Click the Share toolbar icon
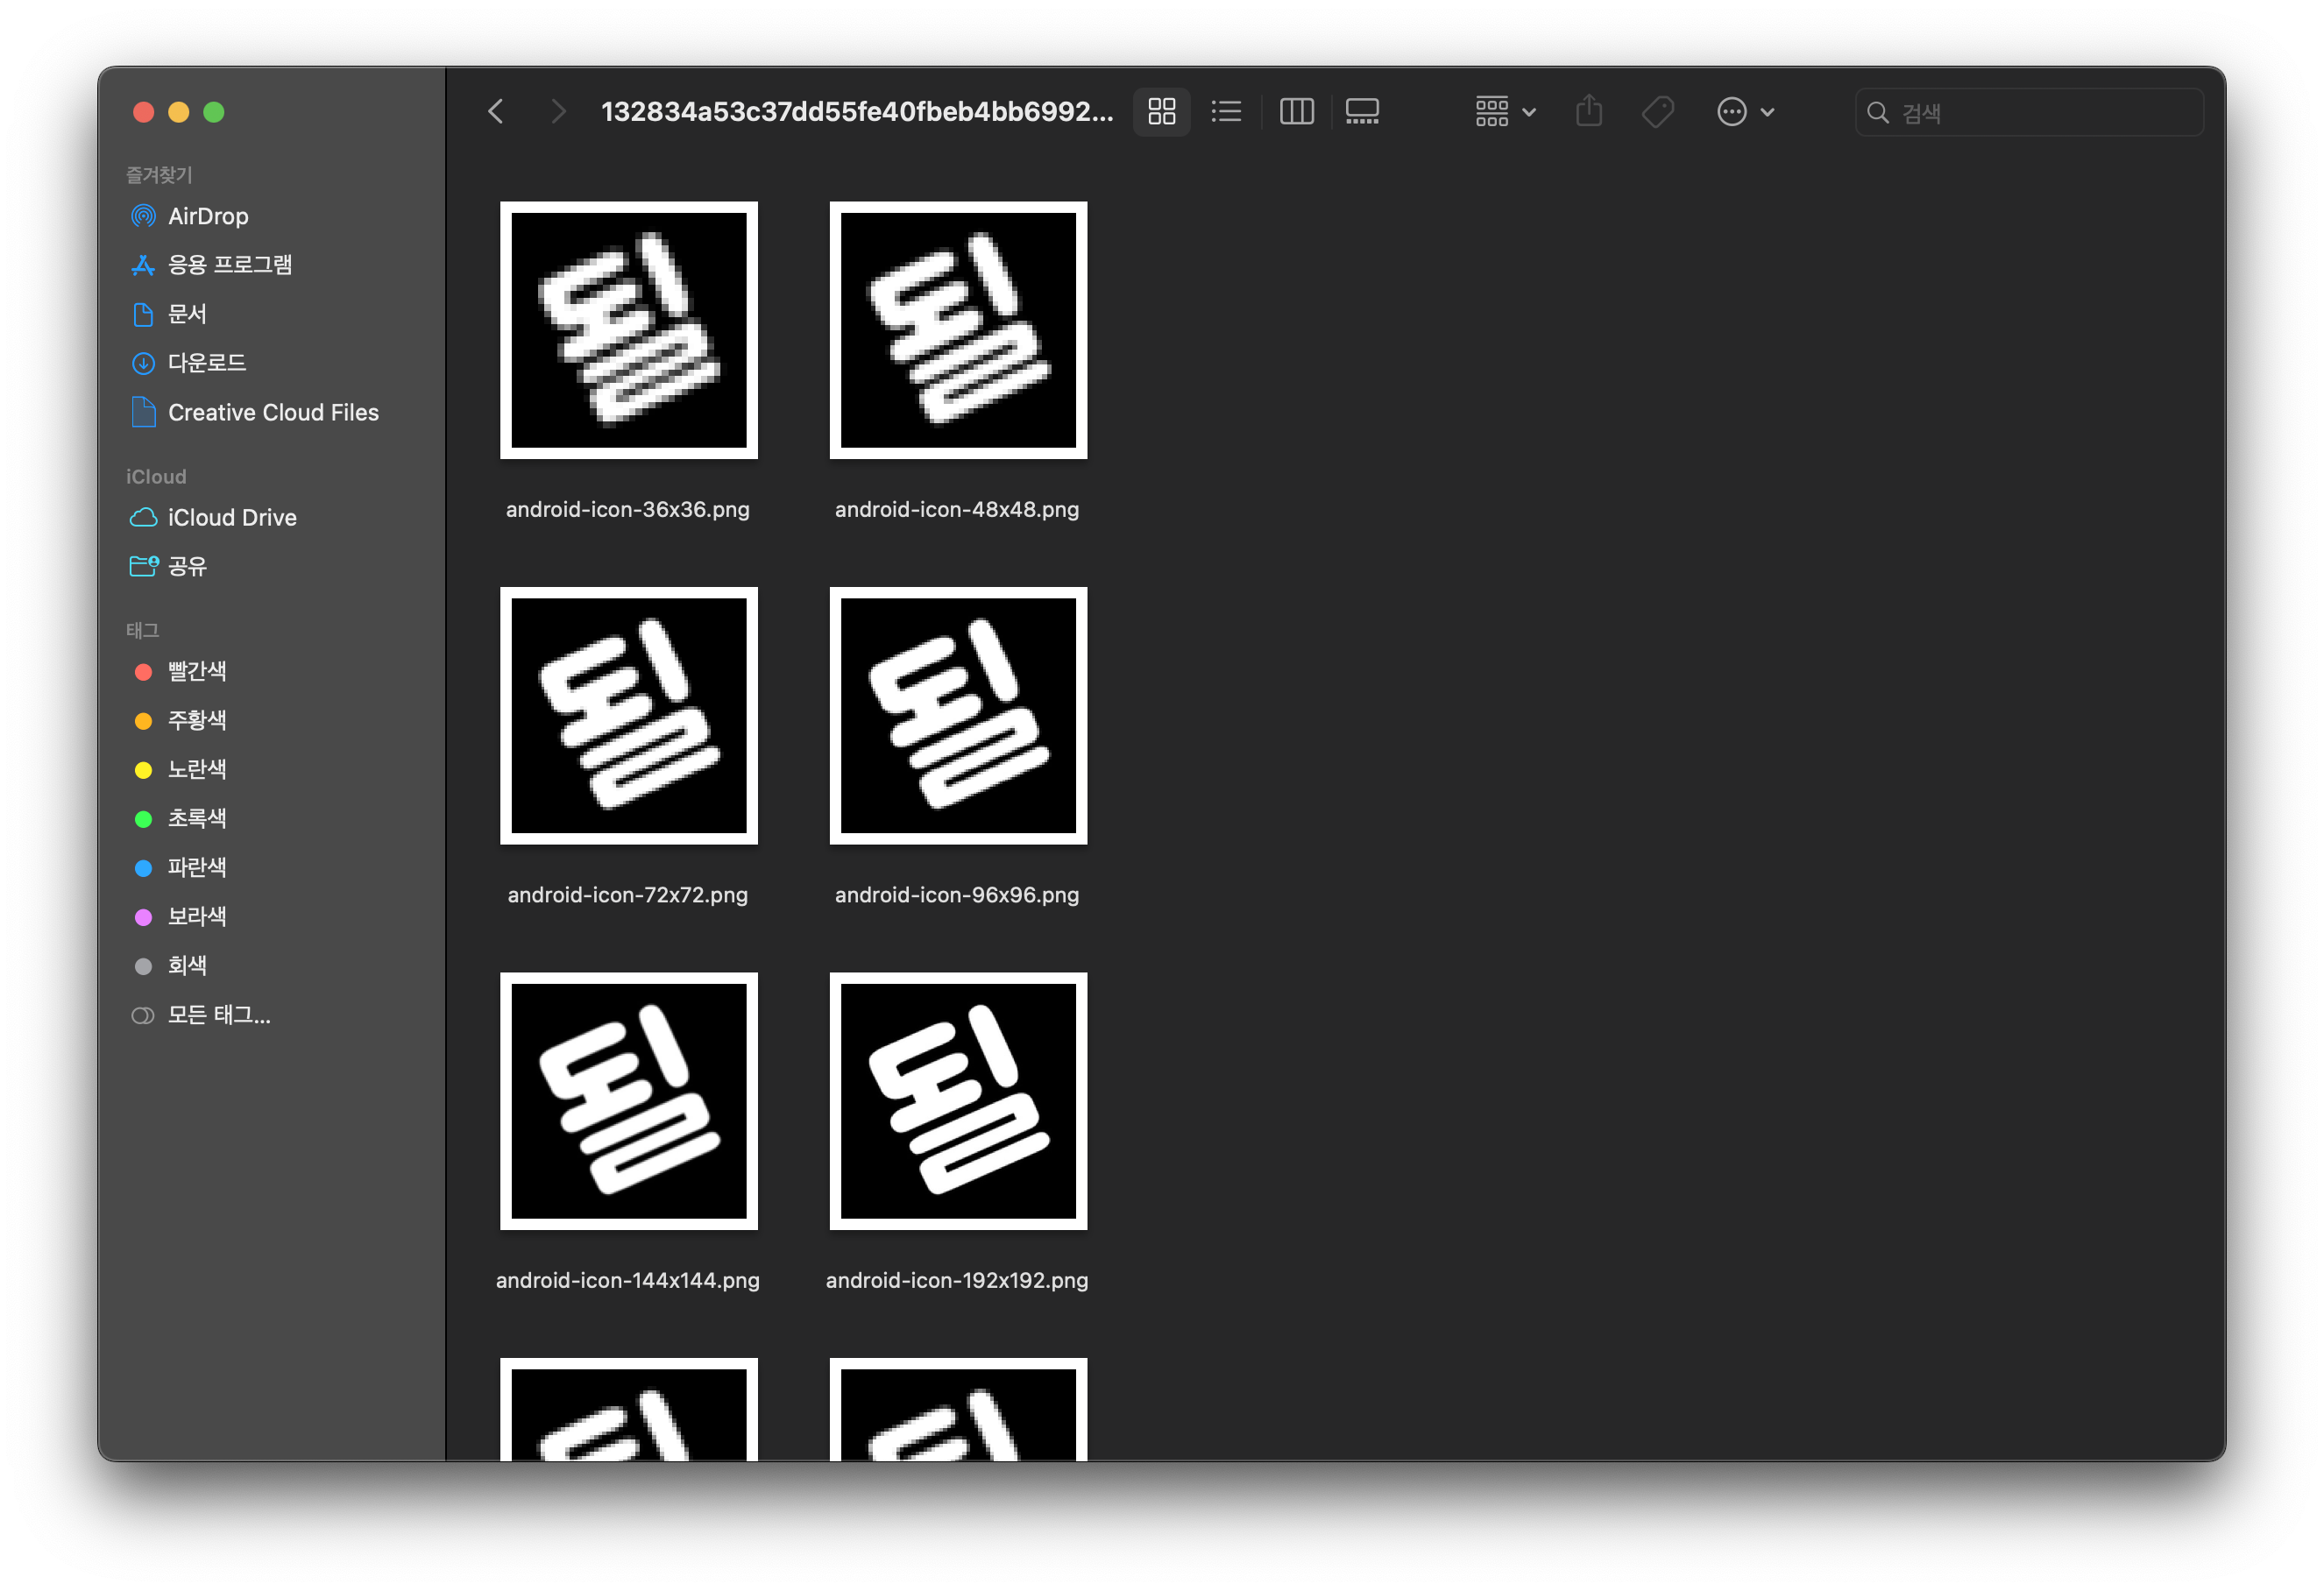 pos(1588,111)
